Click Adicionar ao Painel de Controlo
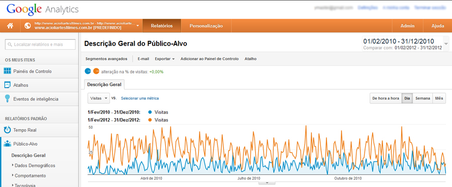This screenshot has width=452, height=187. pos(209,59)
